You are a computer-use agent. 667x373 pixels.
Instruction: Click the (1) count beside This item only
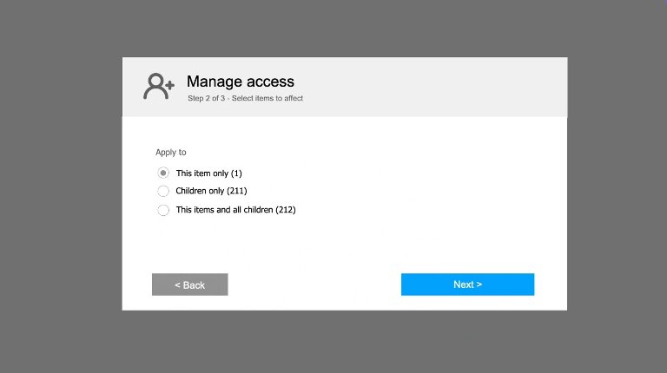click(236, 173)
